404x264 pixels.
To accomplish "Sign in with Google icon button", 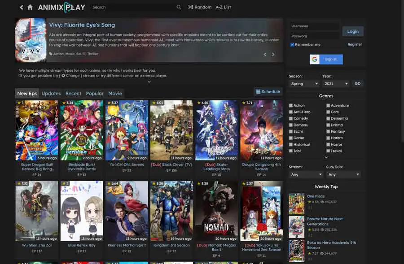I will coord(315,59).
